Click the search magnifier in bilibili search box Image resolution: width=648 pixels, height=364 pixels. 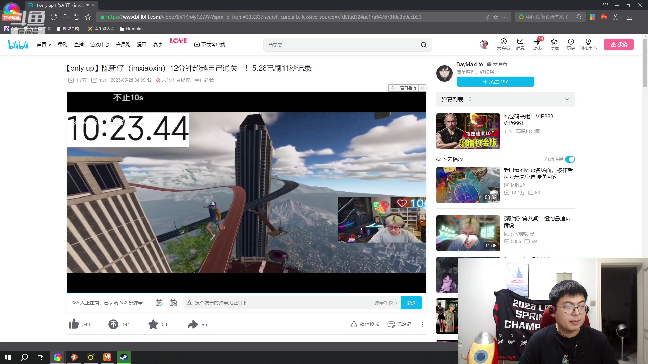tap(424, 45)
